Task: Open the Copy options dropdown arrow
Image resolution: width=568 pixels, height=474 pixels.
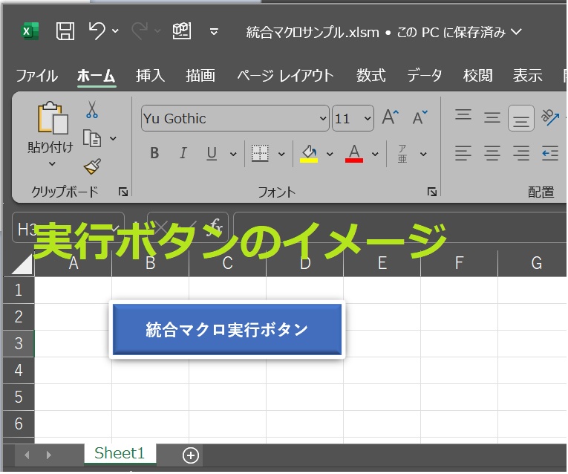Action: pos(113,138)
